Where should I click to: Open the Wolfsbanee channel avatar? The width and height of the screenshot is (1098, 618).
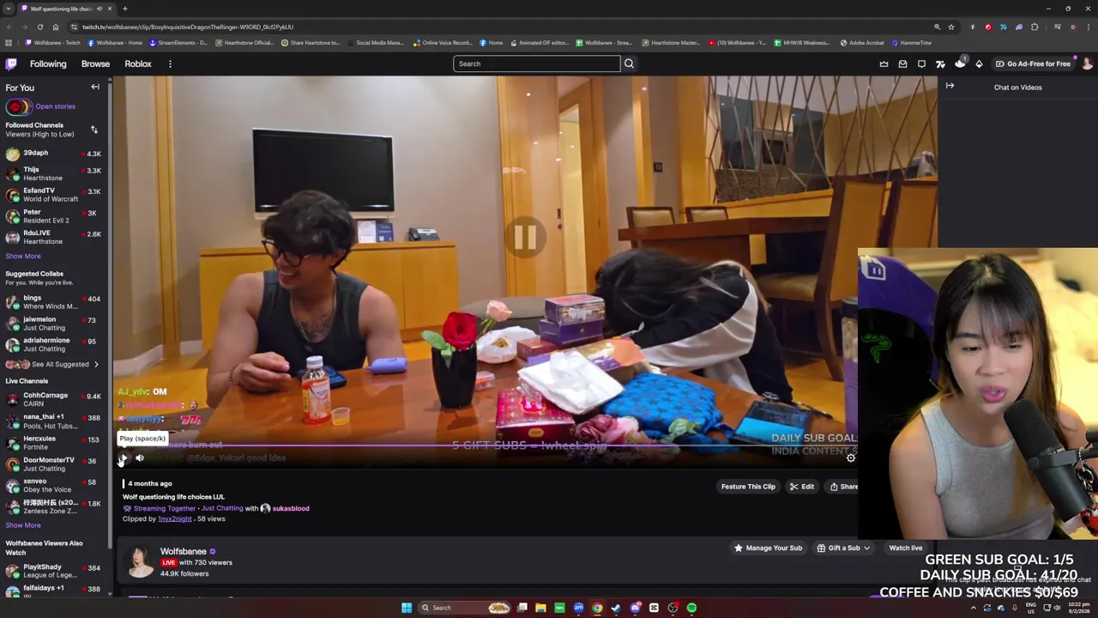coord(140,561)
